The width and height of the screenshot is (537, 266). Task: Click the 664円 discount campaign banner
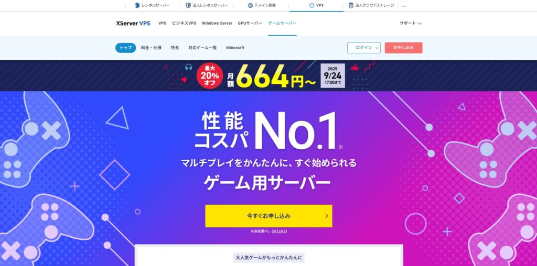click(268, 75)
